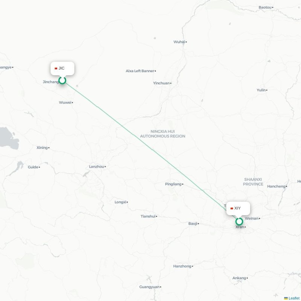Click the Xining city label

42,147
